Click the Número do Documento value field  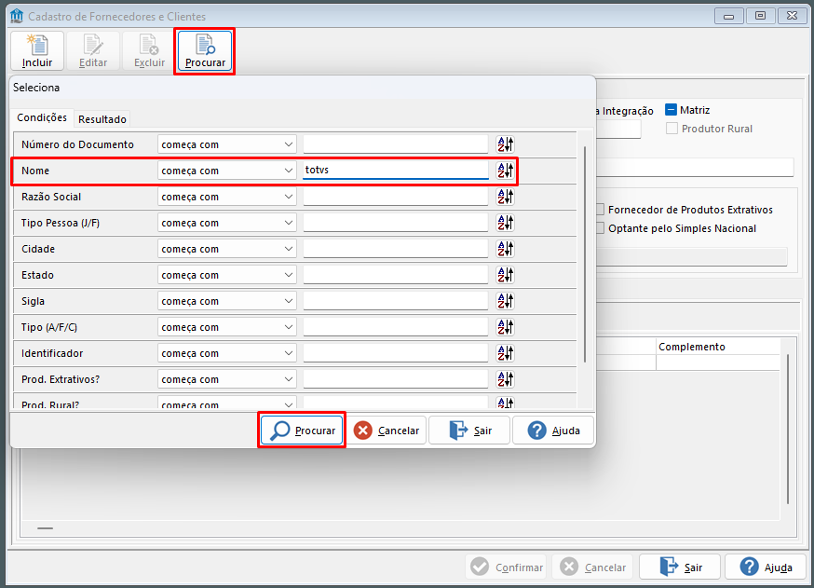396,144
